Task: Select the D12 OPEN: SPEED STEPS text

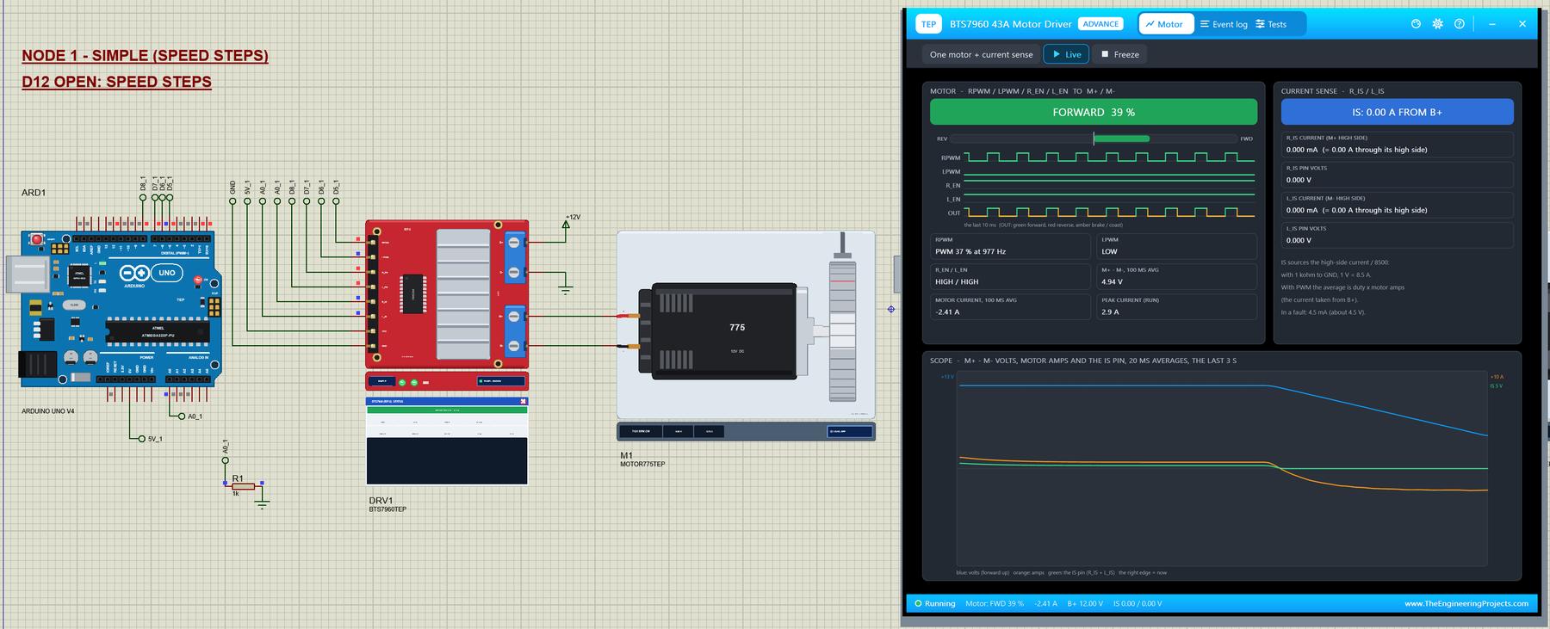Action: point(116,82)
